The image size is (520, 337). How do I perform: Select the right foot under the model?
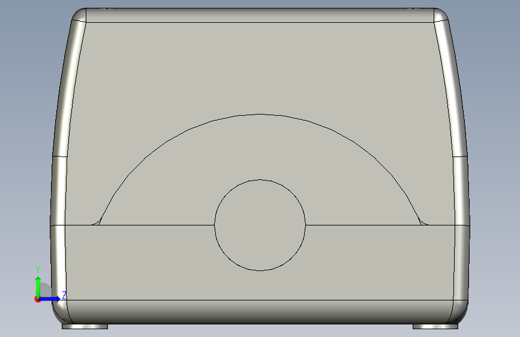point(435,327)
